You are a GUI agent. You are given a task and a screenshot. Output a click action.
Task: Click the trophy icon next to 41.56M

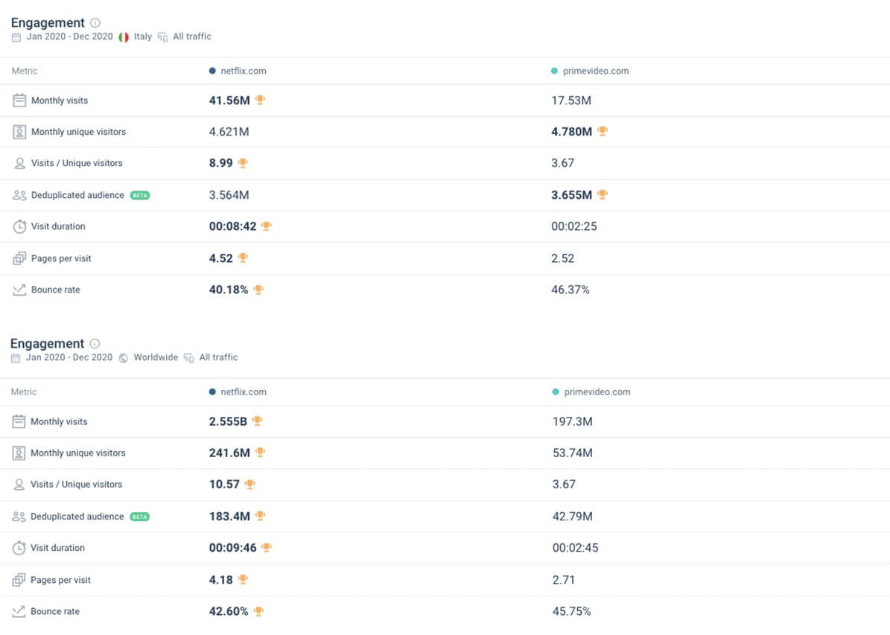point(260,100)
